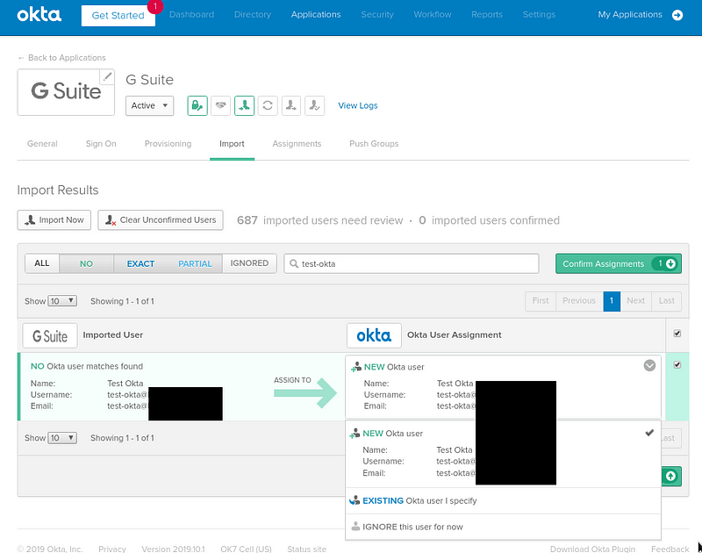Open the top Show 10 rows dropdown

62,301
